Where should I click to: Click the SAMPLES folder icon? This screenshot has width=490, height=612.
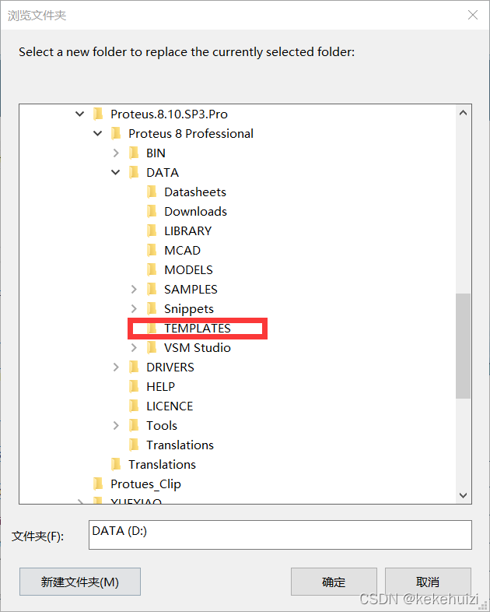[x=152, y=289]
